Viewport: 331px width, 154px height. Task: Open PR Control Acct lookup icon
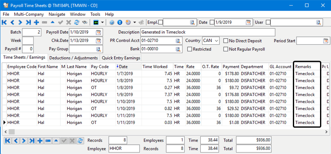178,41
